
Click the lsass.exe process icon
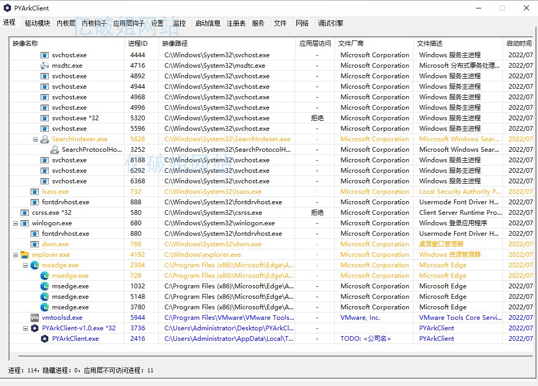pyautogui.click(x=34, y=191)
